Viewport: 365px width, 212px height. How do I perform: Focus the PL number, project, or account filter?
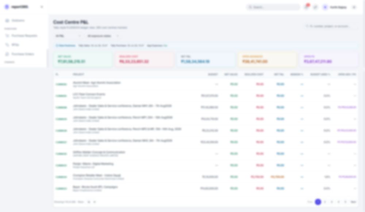pyautogui.click(x=331, y=26)
